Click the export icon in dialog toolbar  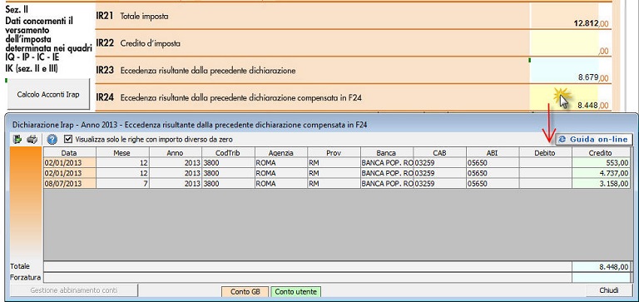17,140
